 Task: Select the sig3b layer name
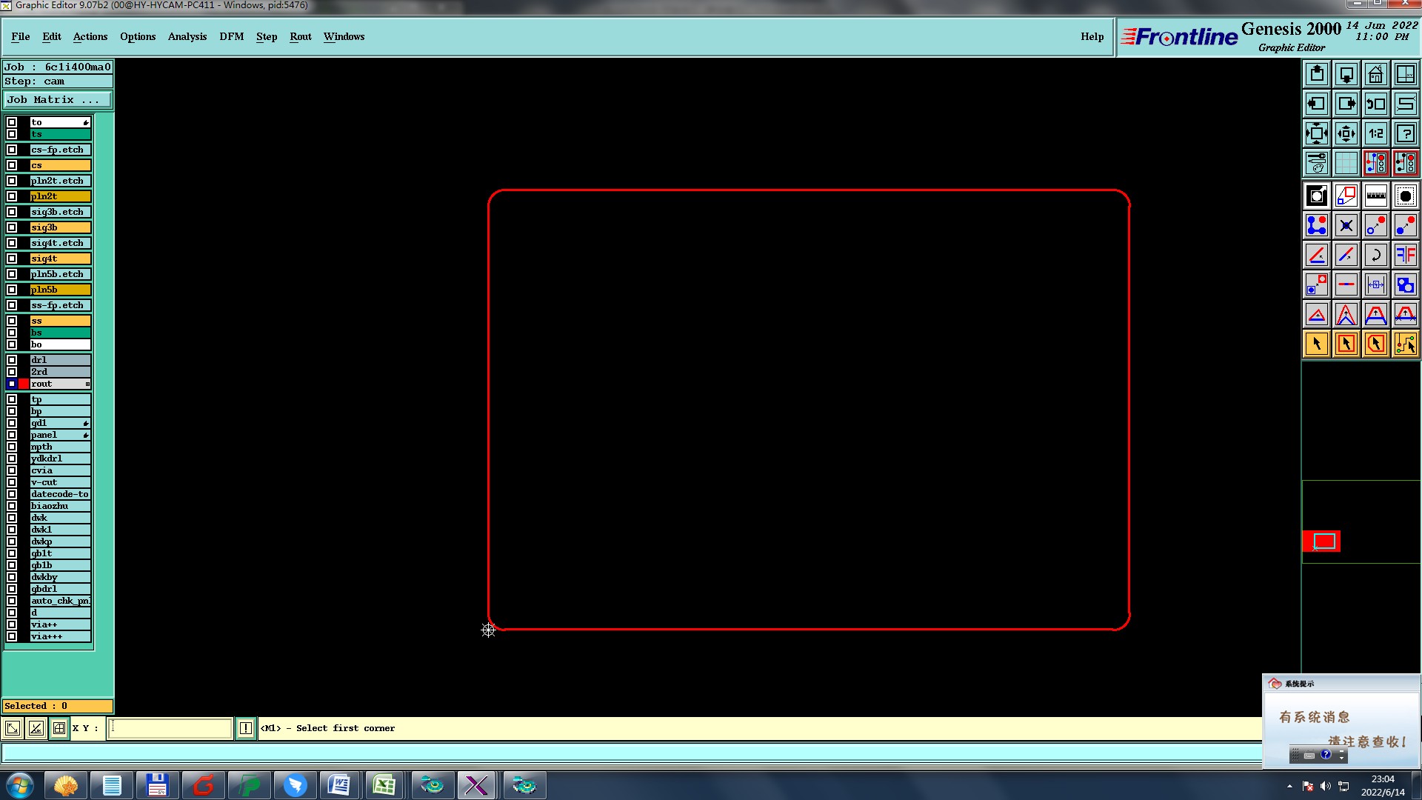[60, 227]
